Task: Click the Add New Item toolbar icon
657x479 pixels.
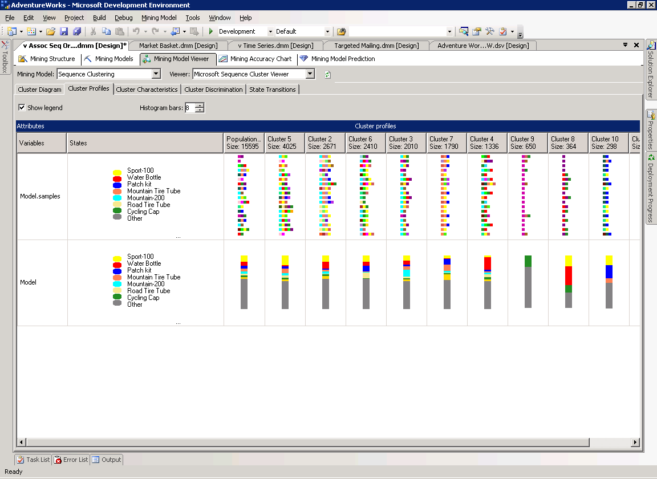Action: 31,31
